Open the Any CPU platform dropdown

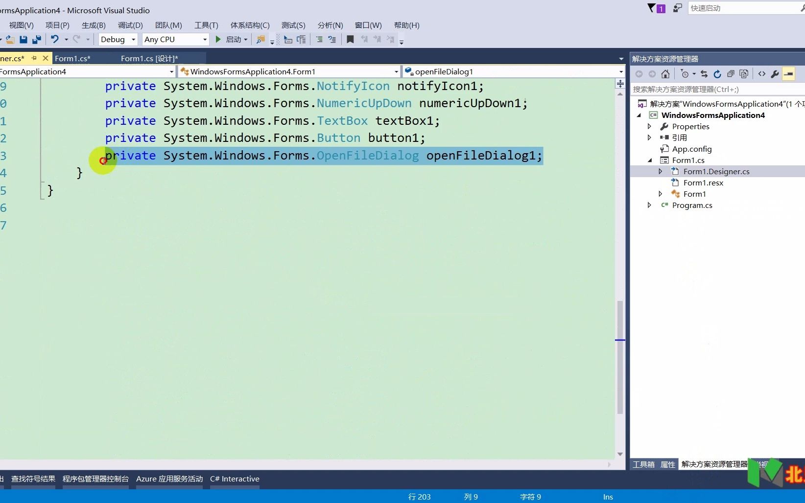tap(205, 40)
